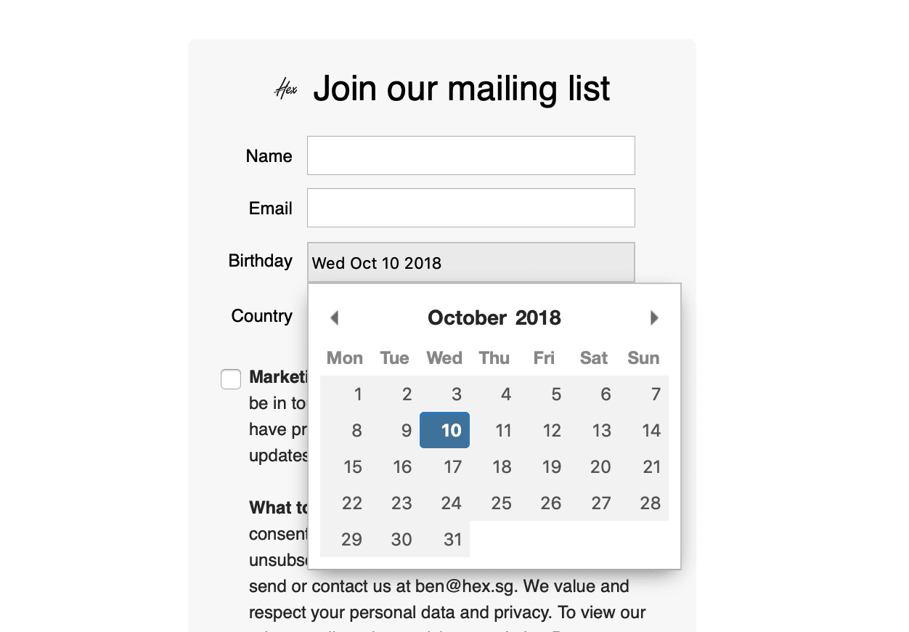Select Saturday October 6
909x632 pixels.
coord(594,394)
